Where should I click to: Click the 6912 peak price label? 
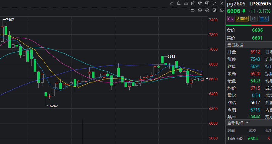pyautogui.click(x=171, y=56)
